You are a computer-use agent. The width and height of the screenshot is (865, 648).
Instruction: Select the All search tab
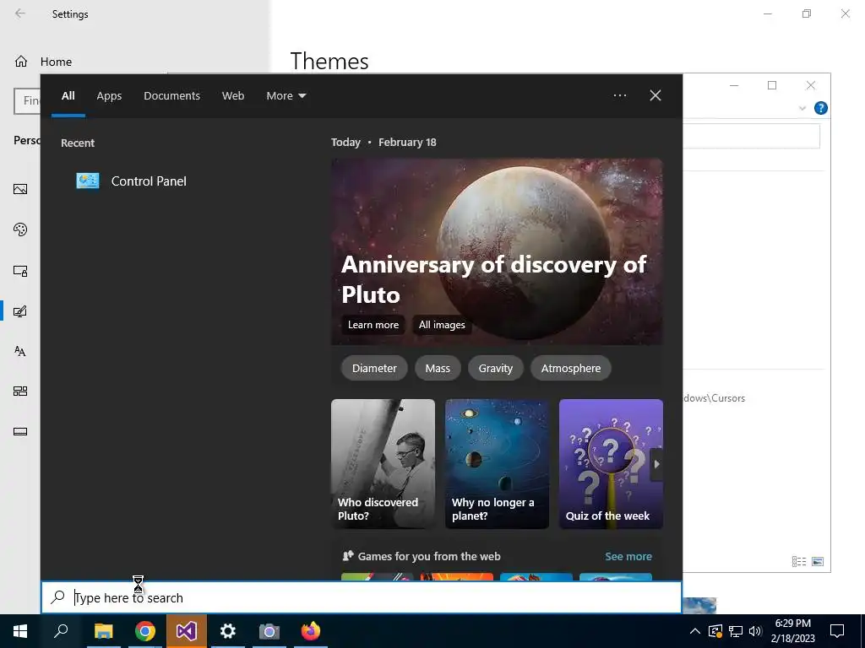(68, 96)
